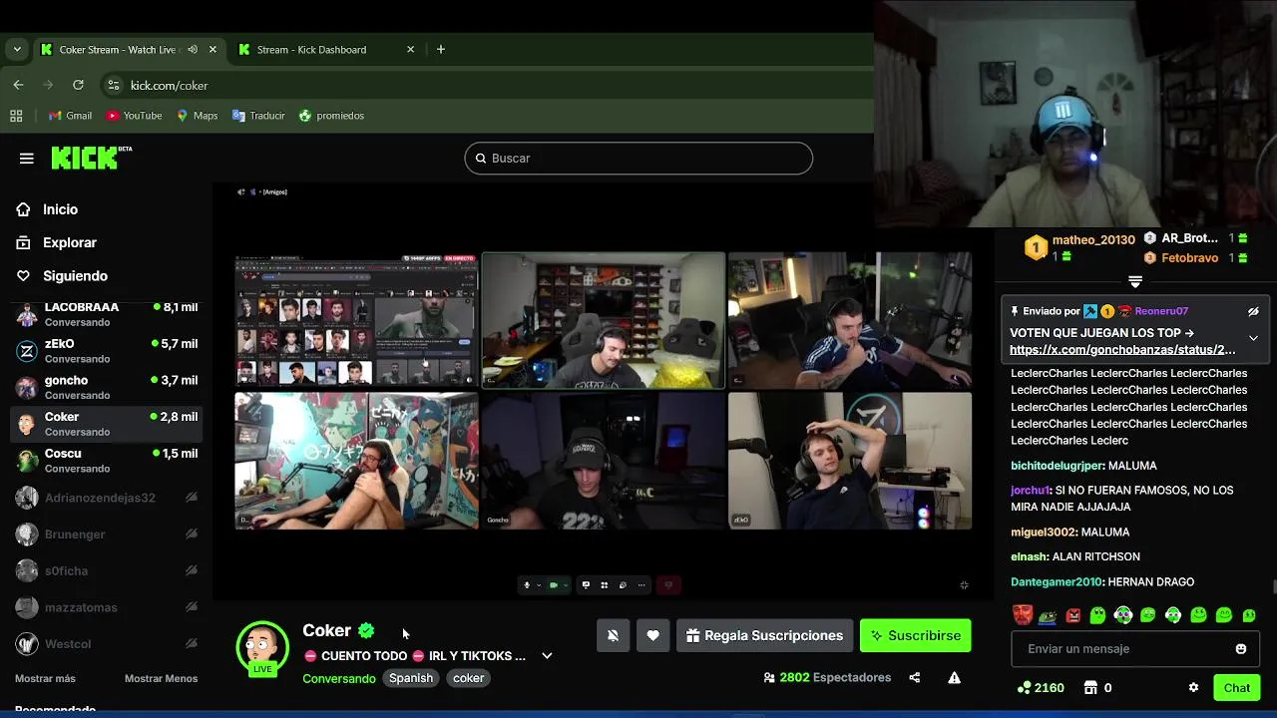This screenshot has width=1277, height=718.
Task: Open goncho channel in sidebar
Action: tap(108, 388)
